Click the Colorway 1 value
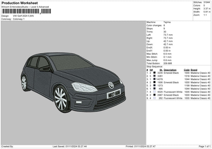Viewport: 212px width, 149px height. click(x=19, y=19)
